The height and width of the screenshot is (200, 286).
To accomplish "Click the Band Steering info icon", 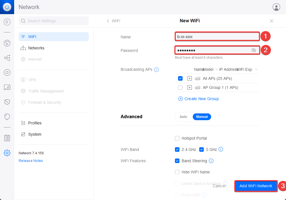I will tap(211, 161).
